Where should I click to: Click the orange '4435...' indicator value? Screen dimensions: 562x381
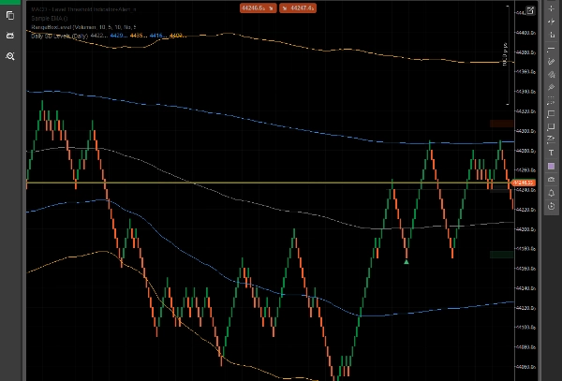pos(139,36)
